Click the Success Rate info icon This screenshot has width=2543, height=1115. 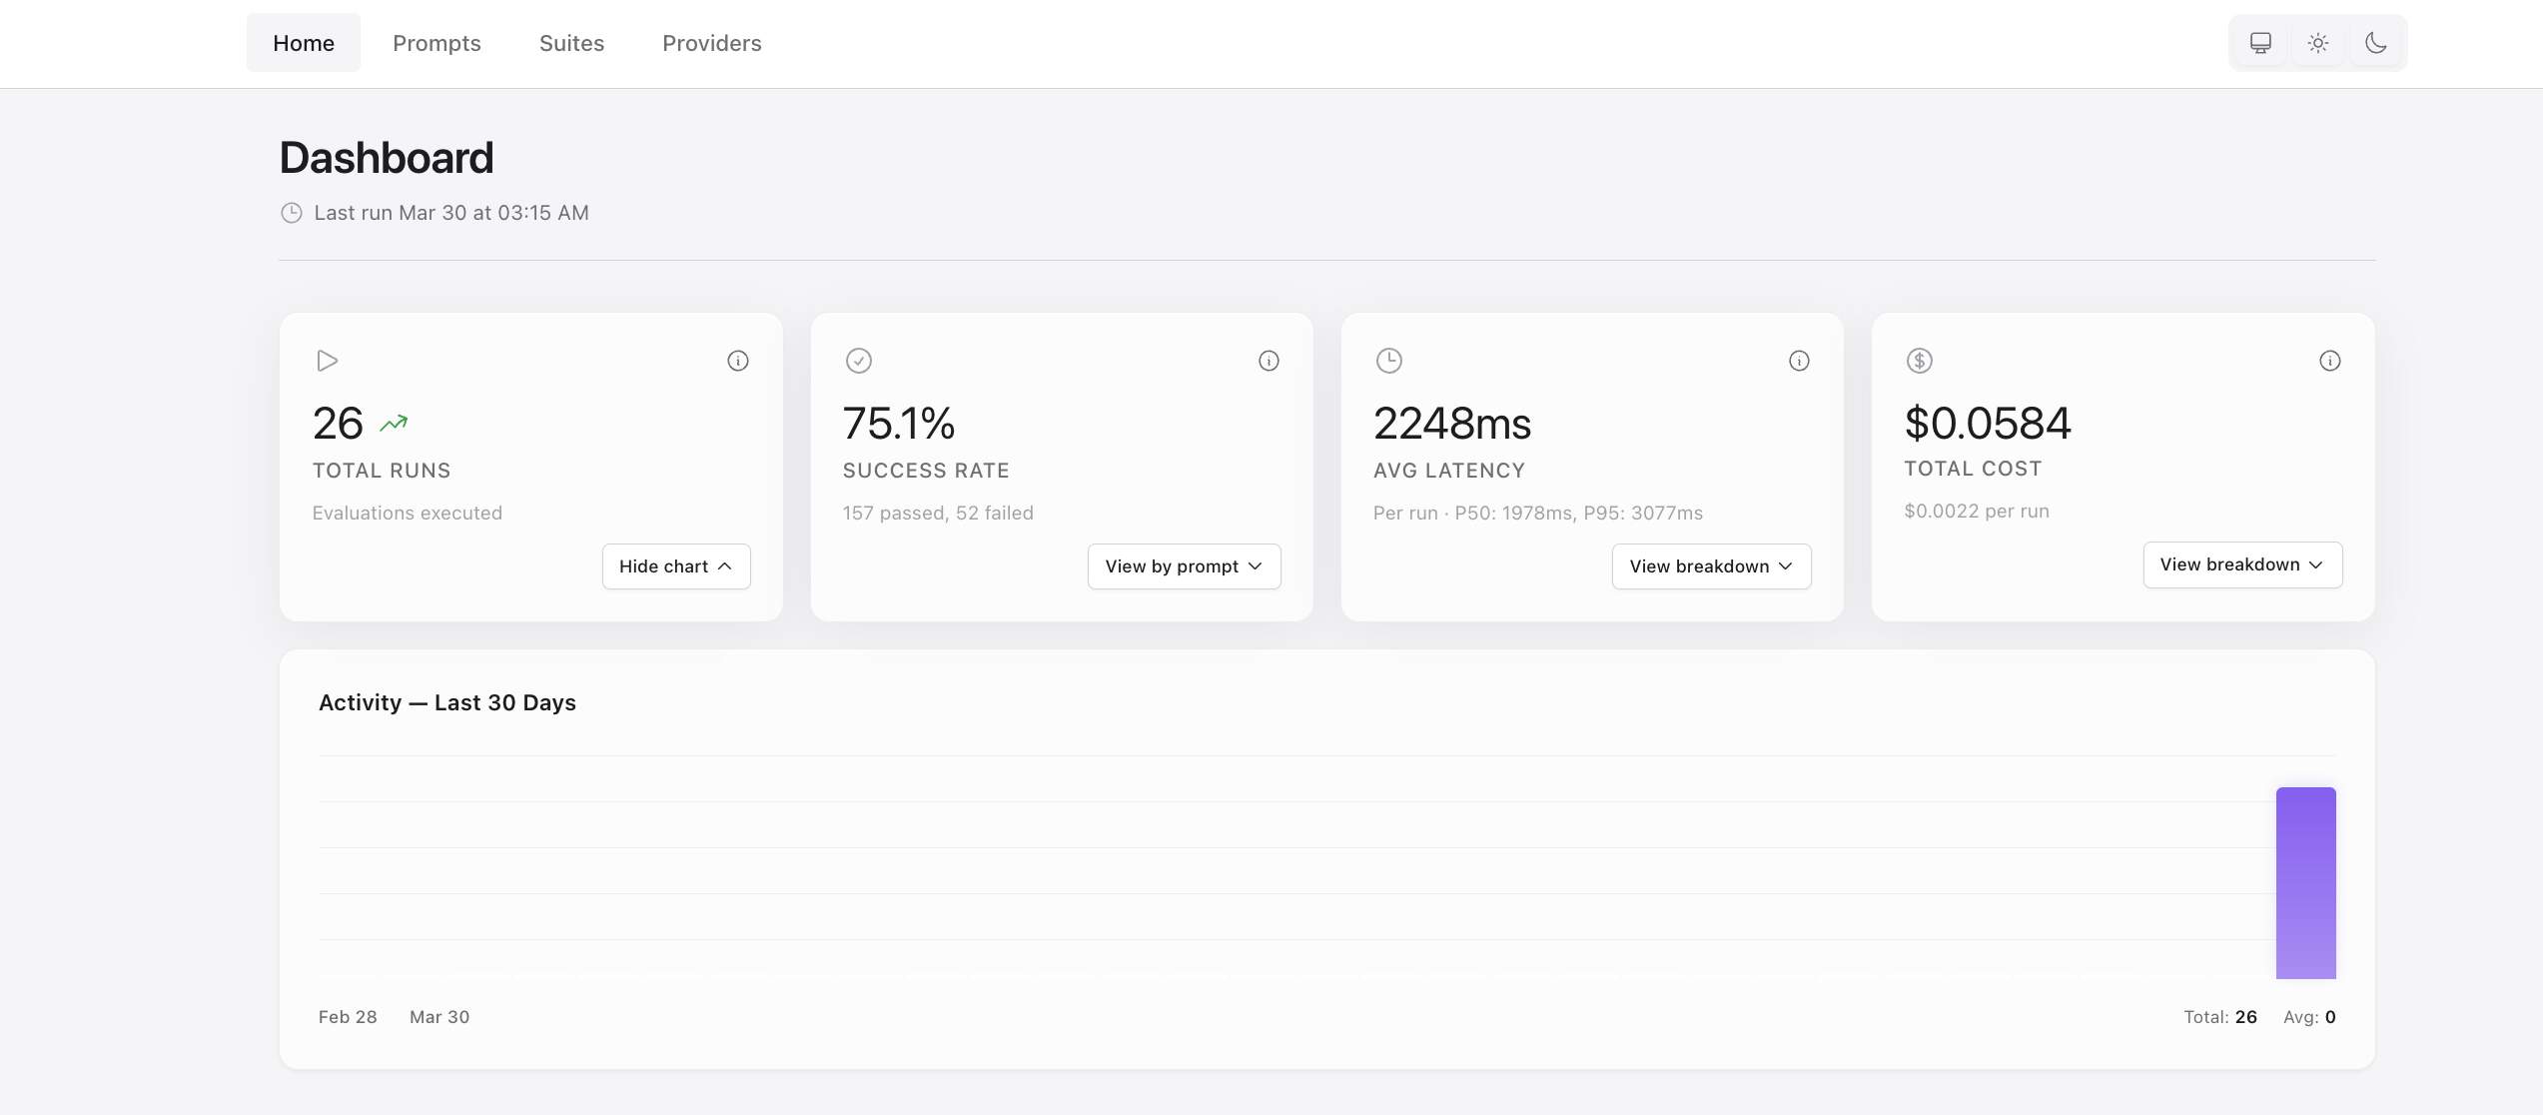pos(1268,361)
